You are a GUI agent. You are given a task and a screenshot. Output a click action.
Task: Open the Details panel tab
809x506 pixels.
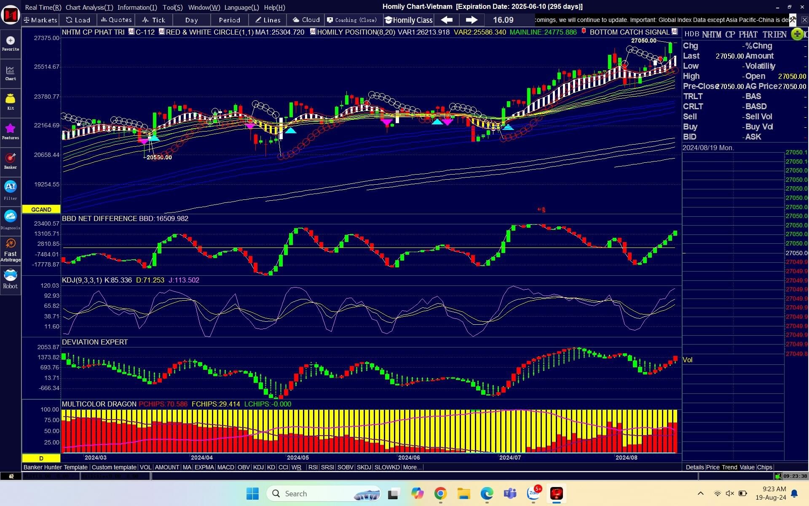tap(694, 467)
